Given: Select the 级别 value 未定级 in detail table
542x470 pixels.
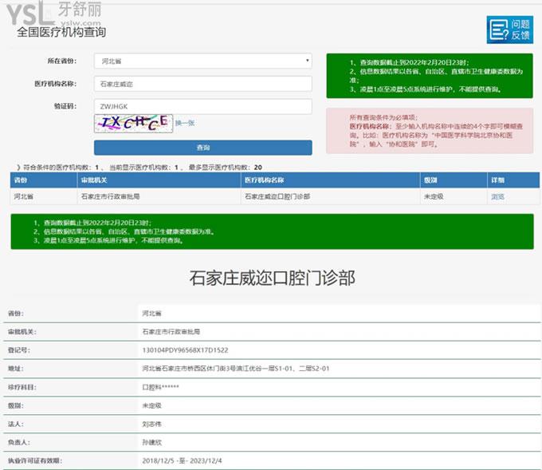Looking at the screenshot, I should click(151, 405).
